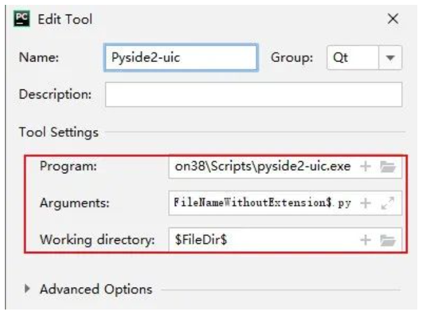The width and height of the screenshot is (424, 315).
Task: Click the Edit Tool title text
Action: tap(65, 19)
